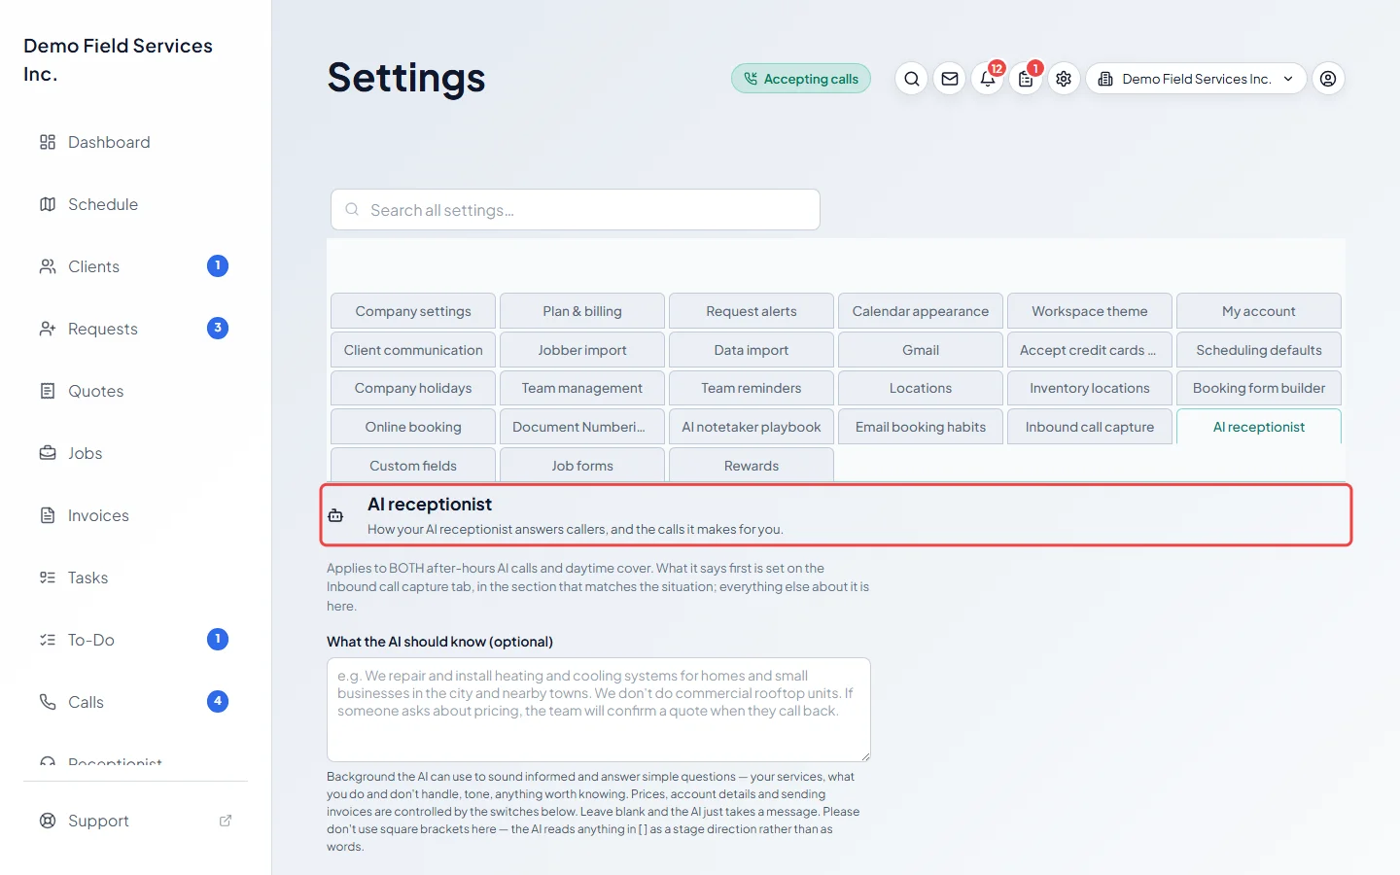1400x875 pixels.
Task: Go to Calls using the phone icon
Action: 48,702
